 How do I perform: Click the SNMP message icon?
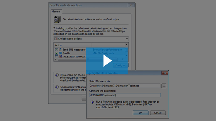coord(60,56)
